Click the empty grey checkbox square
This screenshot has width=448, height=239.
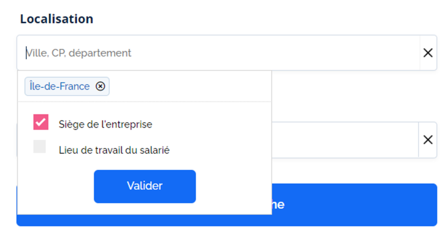(x=40, y=147)
